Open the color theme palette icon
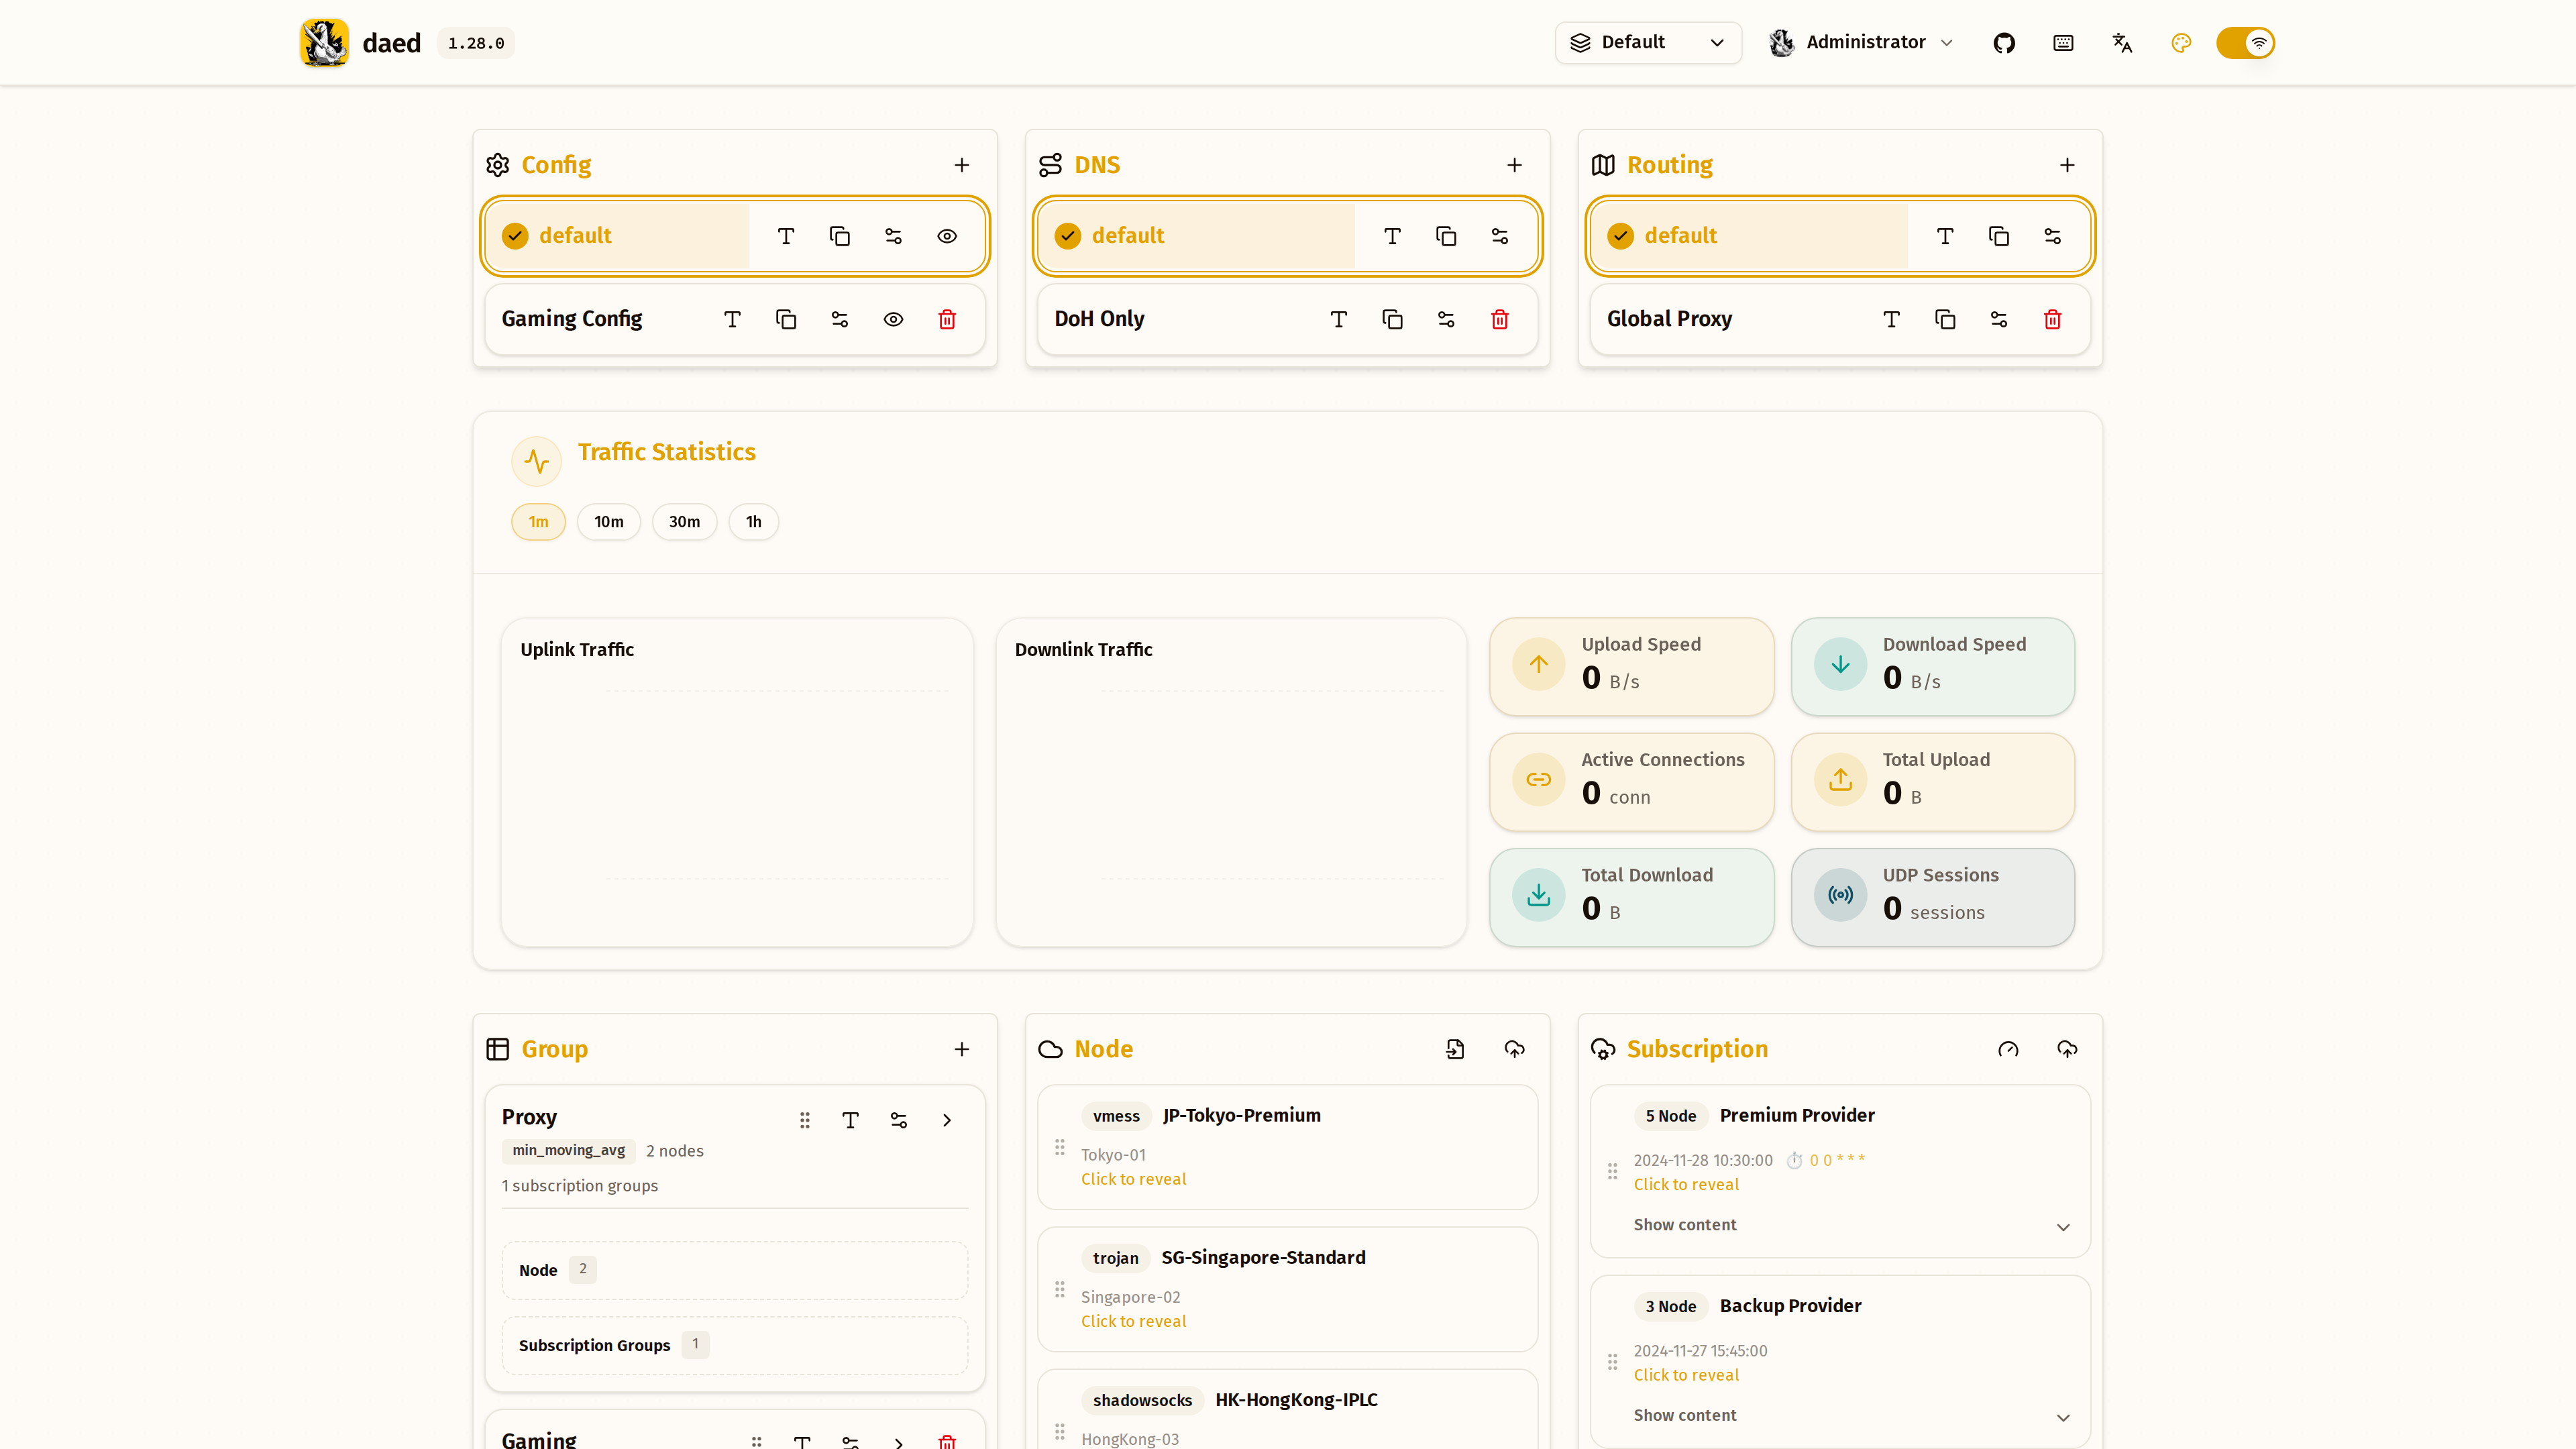The height and width of the screenshot is (1449, 2576). [x=2181, y=43]
